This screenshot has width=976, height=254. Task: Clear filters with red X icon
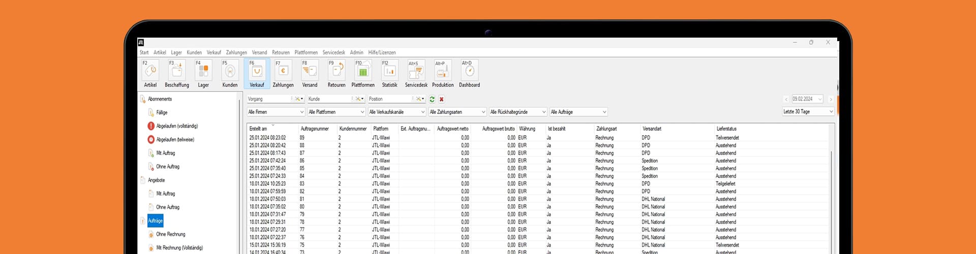[441, 99]
